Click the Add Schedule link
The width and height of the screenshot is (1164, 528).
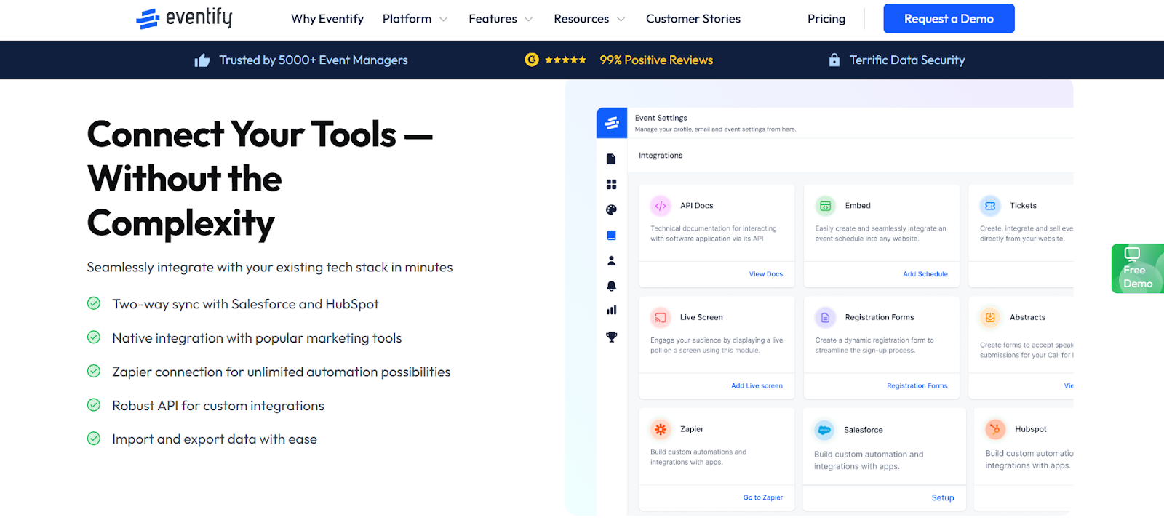925,274
